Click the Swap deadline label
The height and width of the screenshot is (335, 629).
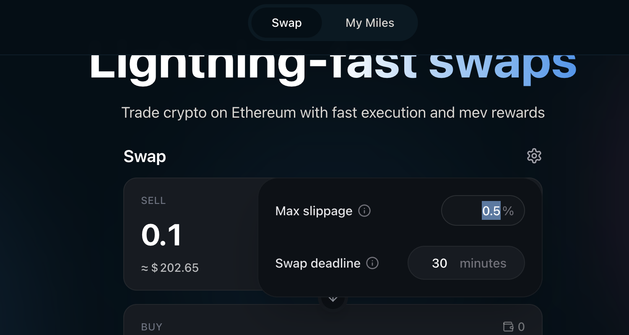tap(317, 263)
